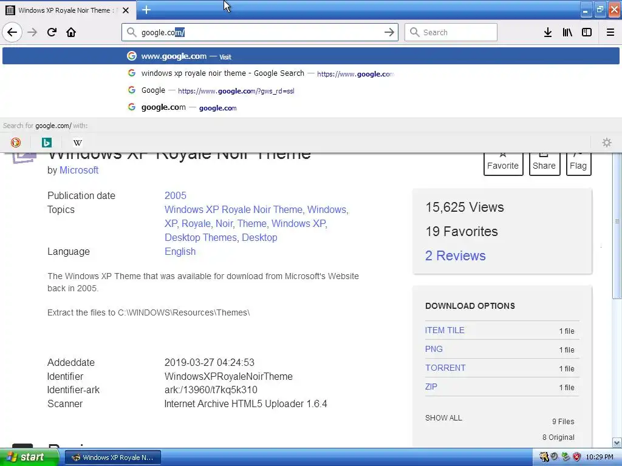Open the 2005 publication date link
This screenshot has height=466, width=622.
tap(176, 195)
